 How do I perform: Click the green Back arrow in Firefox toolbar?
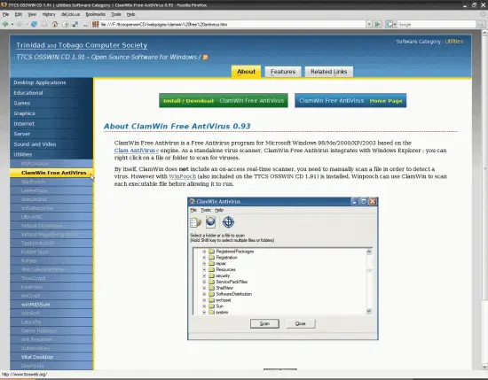[x=5, y=24]
